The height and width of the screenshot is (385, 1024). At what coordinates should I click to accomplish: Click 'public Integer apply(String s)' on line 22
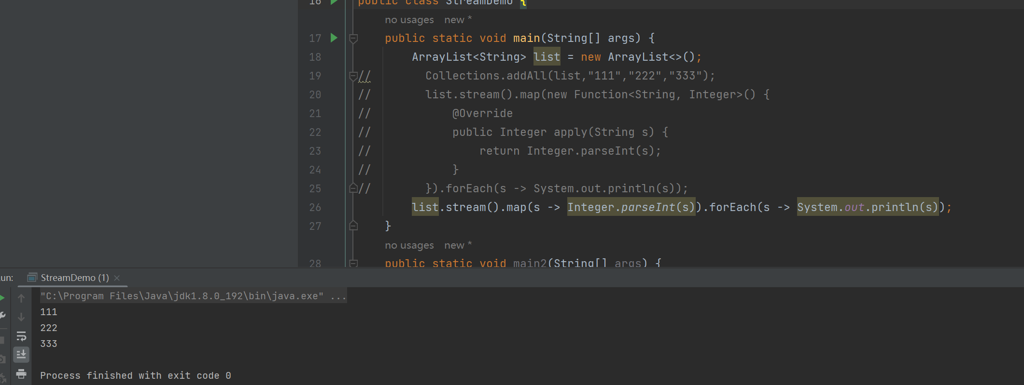pyautogui.click(x=553, y=132)
